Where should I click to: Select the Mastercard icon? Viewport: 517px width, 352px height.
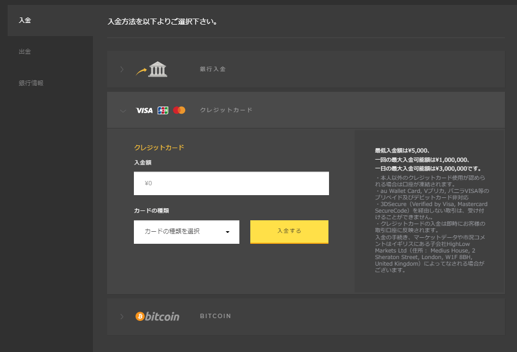click(179, 110)
